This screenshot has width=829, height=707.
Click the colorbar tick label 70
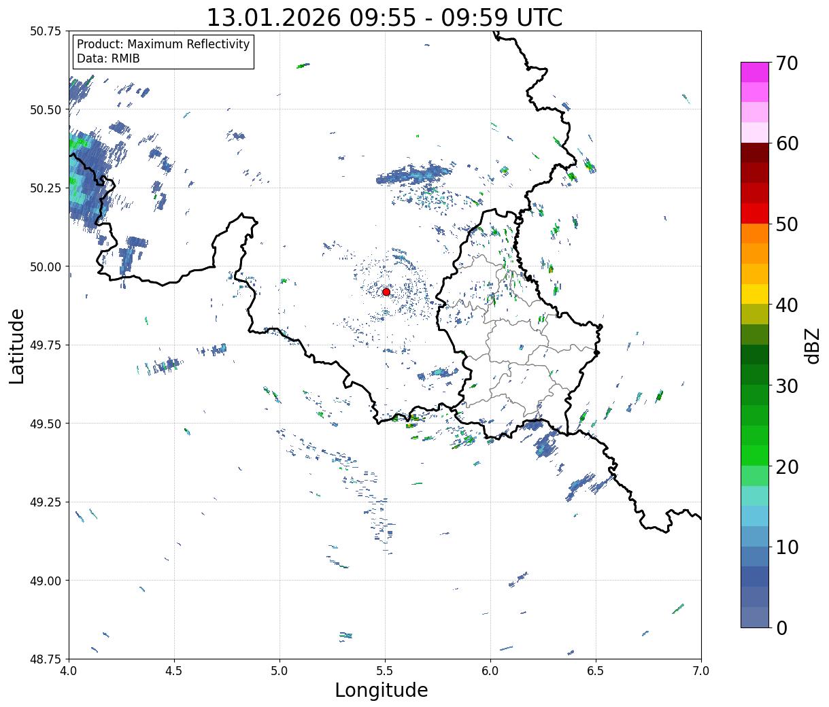786,63
